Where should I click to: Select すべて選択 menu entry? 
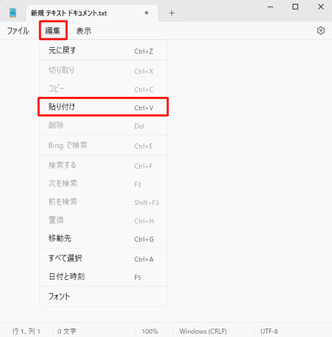(104, 258)
